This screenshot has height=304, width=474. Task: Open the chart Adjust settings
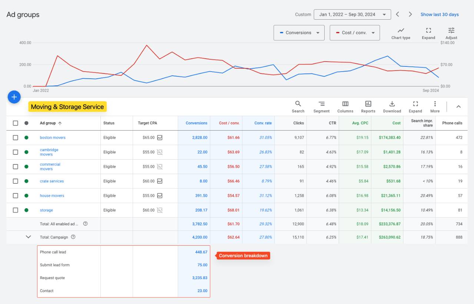coord(451,33)
